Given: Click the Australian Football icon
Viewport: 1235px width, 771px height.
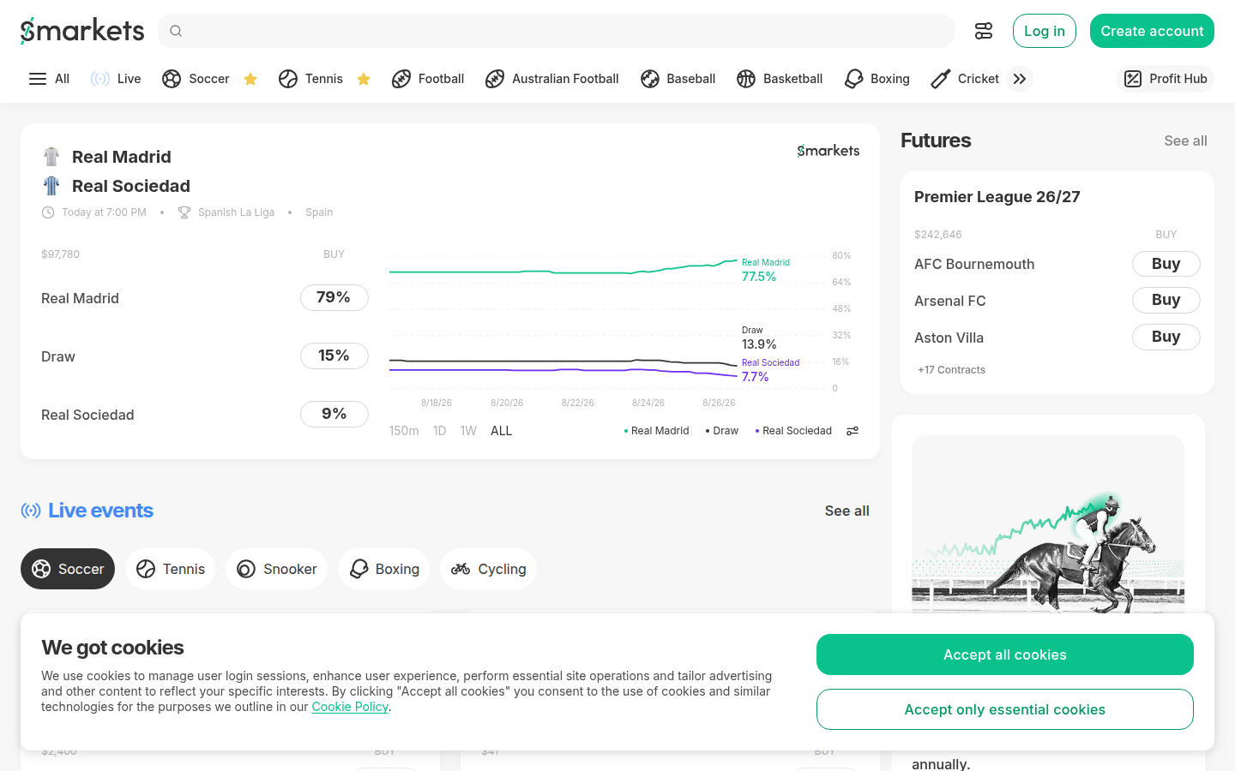Looking at the screenshot, I should pos(495,79).
